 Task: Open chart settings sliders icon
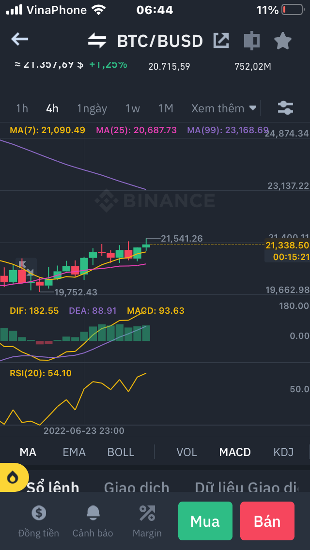click(285, 108)
